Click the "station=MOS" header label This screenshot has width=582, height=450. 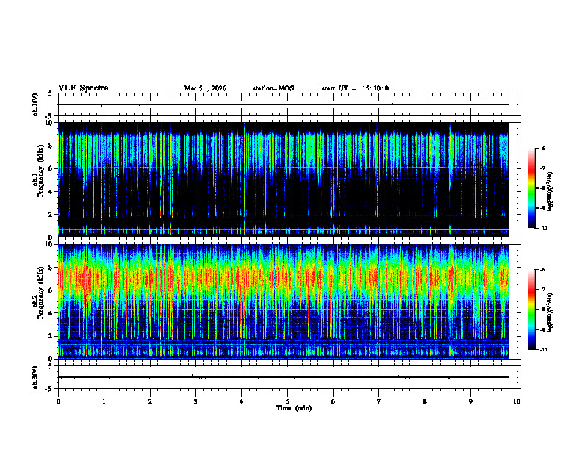(x=273, y=88)
